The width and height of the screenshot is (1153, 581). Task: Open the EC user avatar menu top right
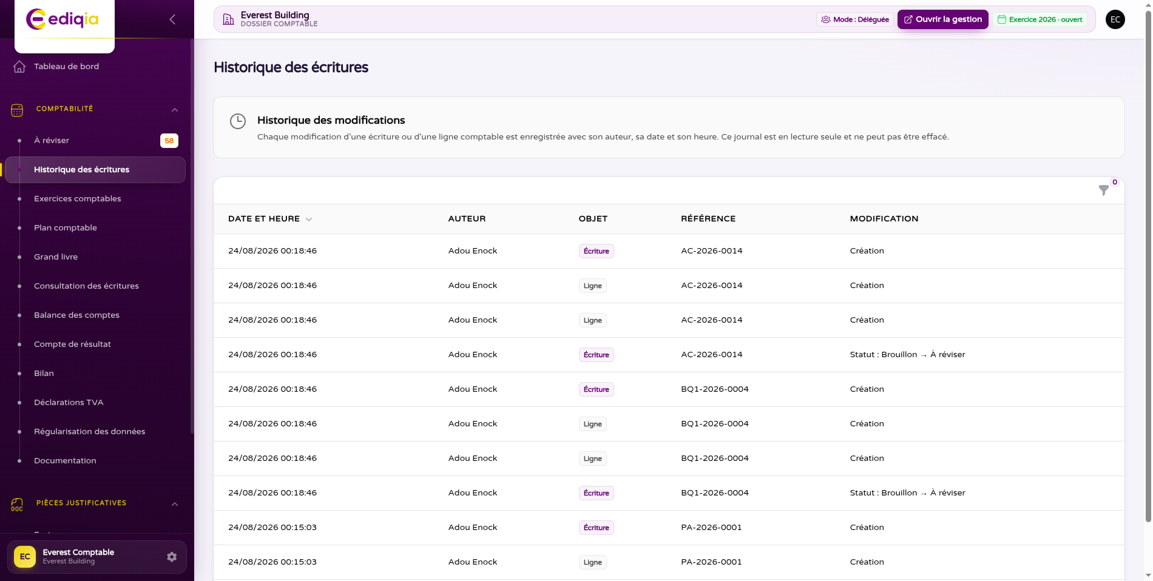pos(1115,19)
